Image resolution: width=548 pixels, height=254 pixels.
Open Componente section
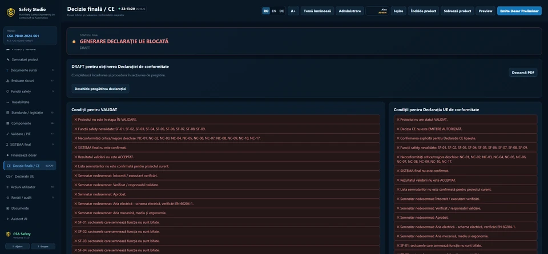coord(30,123)
